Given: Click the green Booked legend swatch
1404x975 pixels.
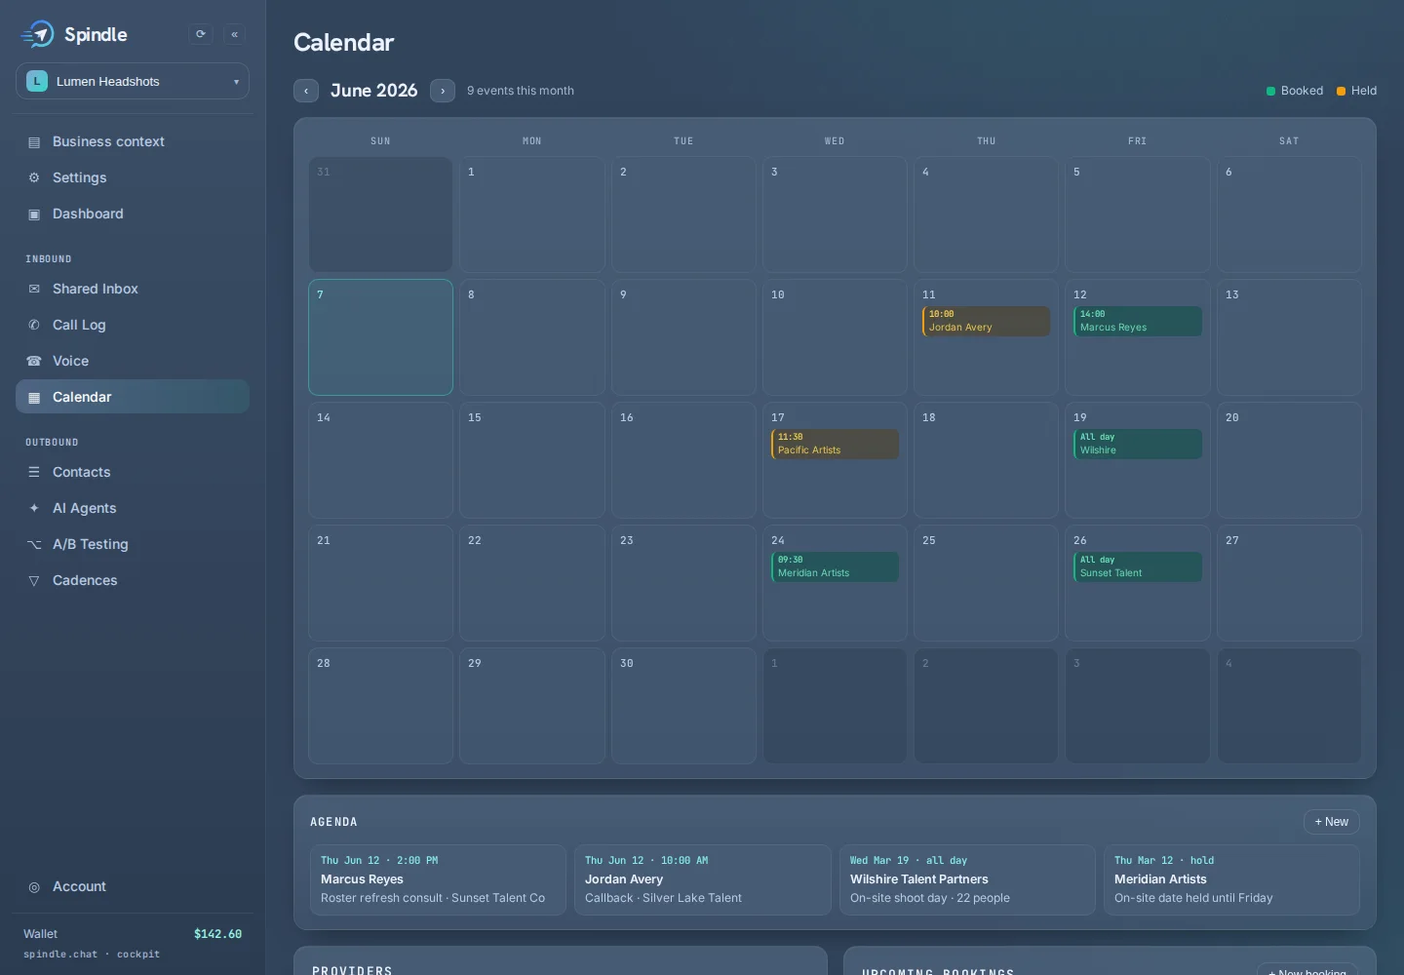Looking at the screenshot, I should (x=1270, y=91).
